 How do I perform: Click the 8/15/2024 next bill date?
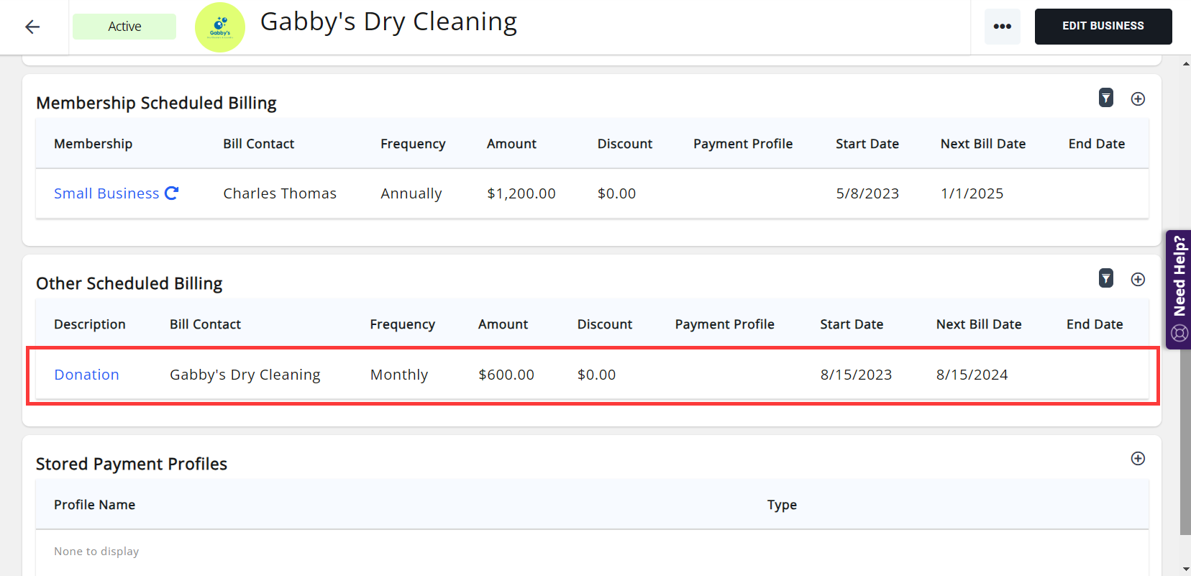[972, 375]
